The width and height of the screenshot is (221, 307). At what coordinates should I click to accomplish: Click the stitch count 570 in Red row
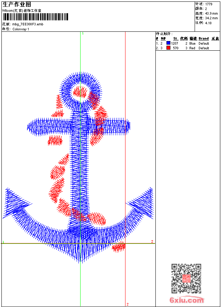[x=176, y=48]
